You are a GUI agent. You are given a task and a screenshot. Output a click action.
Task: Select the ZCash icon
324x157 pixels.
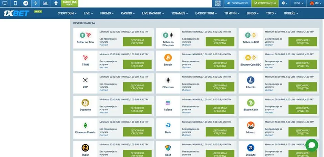pyautogui.click(x=85, y=148)
